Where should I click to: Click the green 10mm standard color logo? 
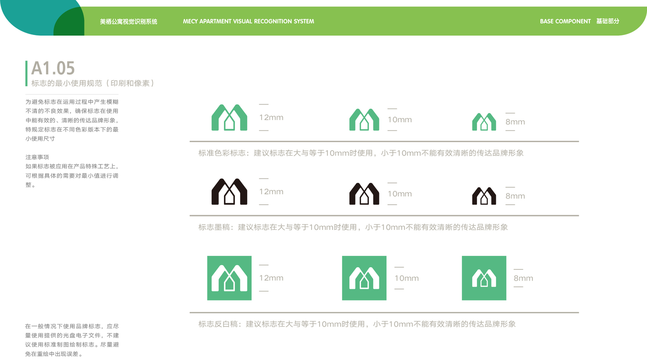click(x=364, y=119)
